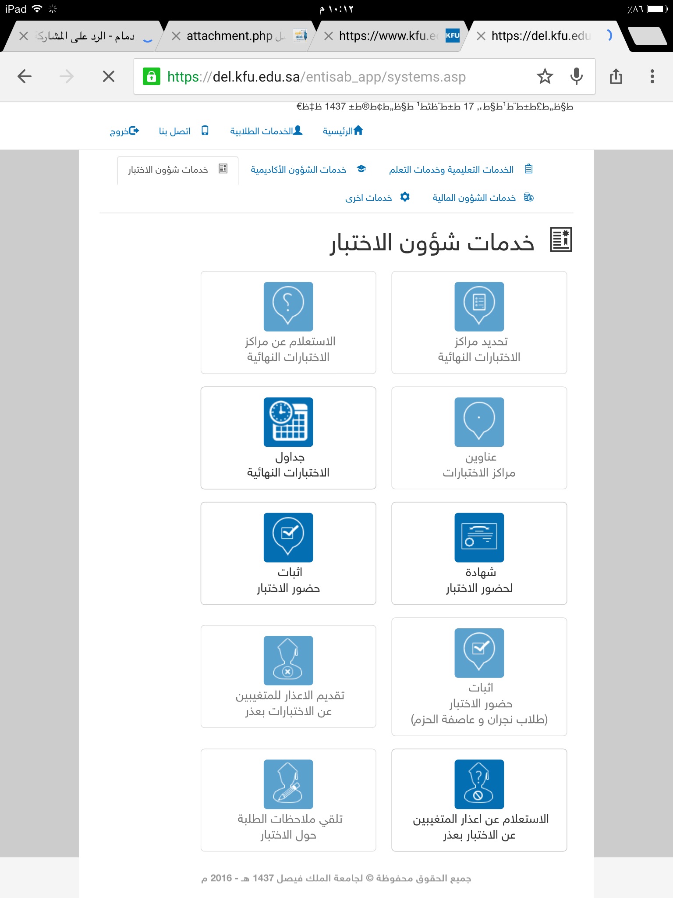
Task: Click the الاستعلام عن مراكز الاختبارات question icon
Action: (x=288, y=306)
